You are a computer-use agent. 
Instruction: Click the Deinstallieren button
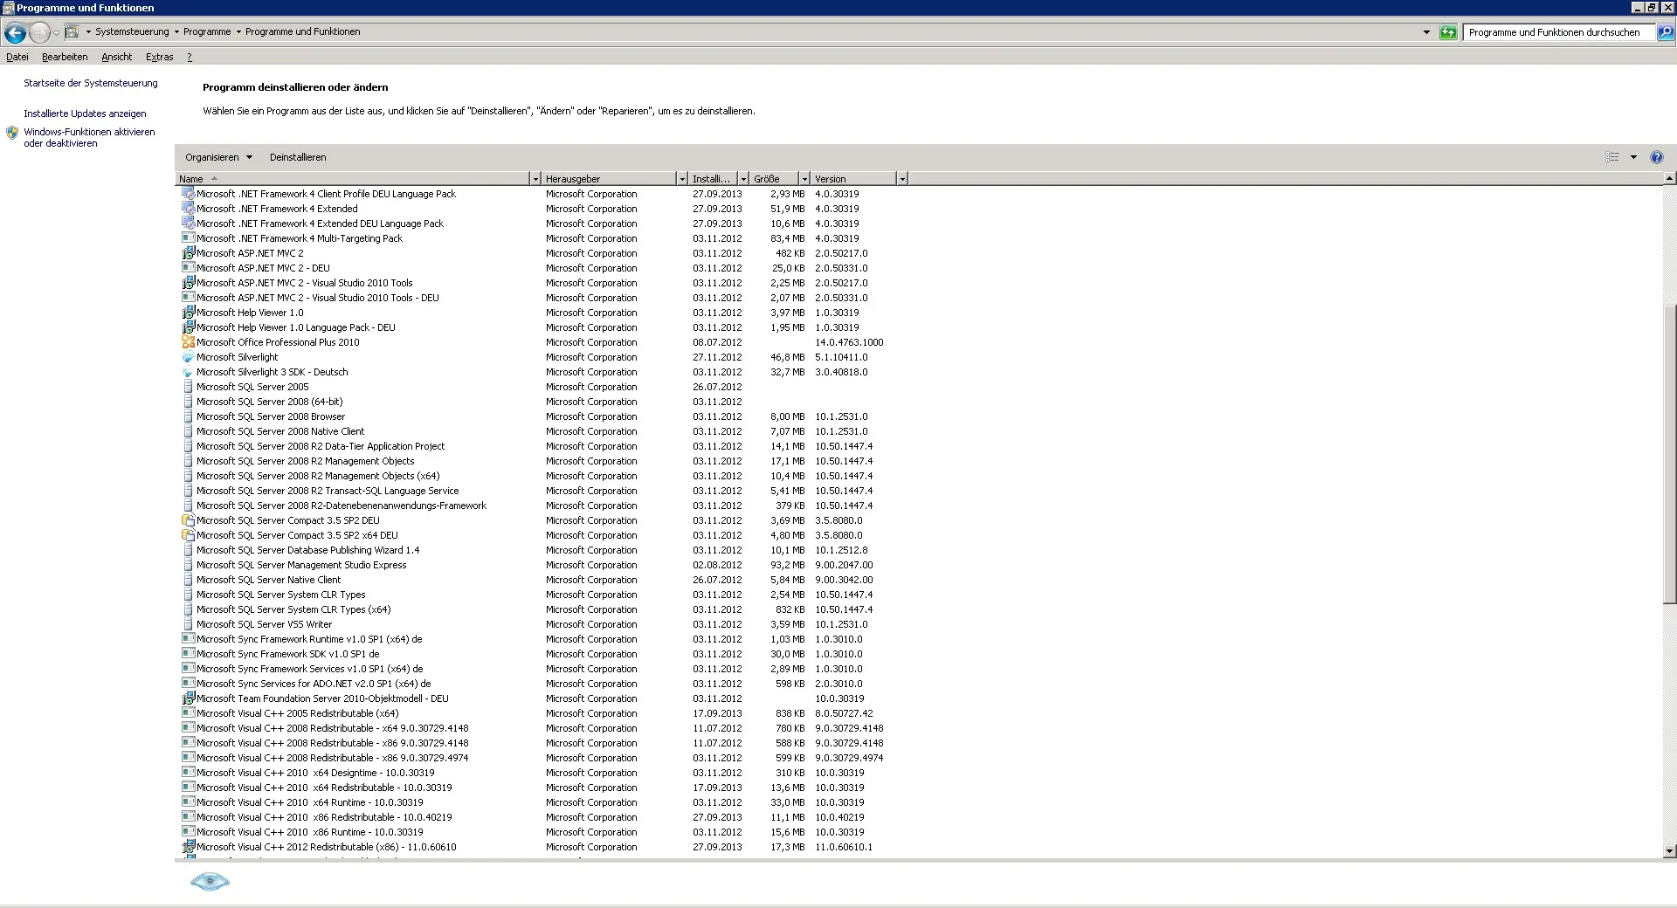pos(298,157)
